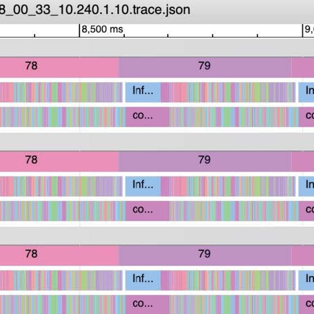Select step 79 slice in bottom track
This screenshot has height=314, width=314.
[x=205, y=255]
